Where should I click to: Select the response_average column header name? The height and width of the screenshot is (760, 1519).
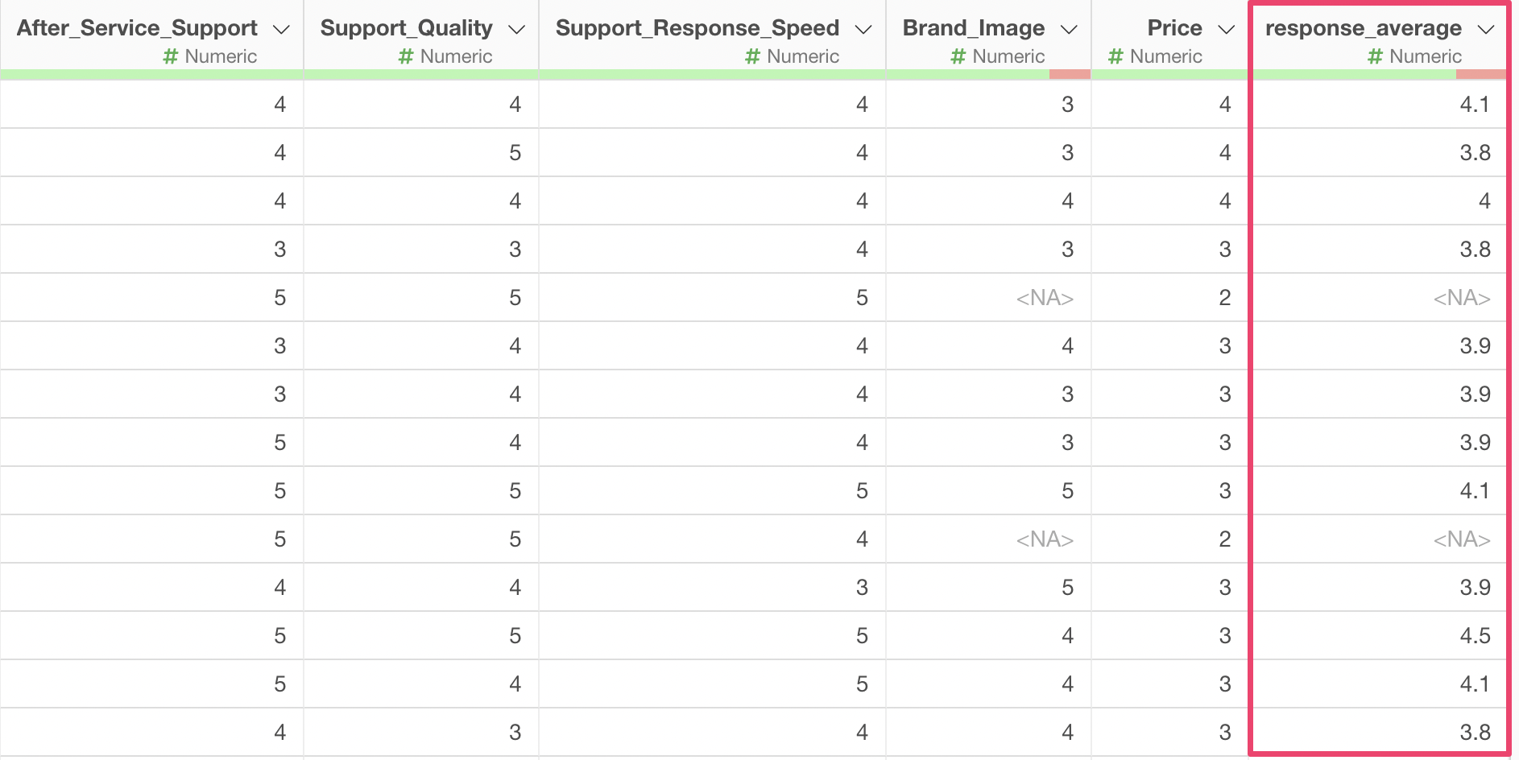tap(1363, 28)
